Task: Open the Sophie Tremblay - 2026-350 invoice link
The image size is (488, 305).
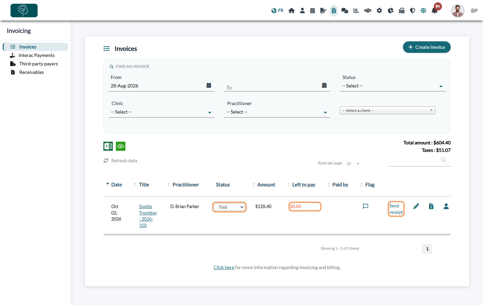Action: (148, 216)
